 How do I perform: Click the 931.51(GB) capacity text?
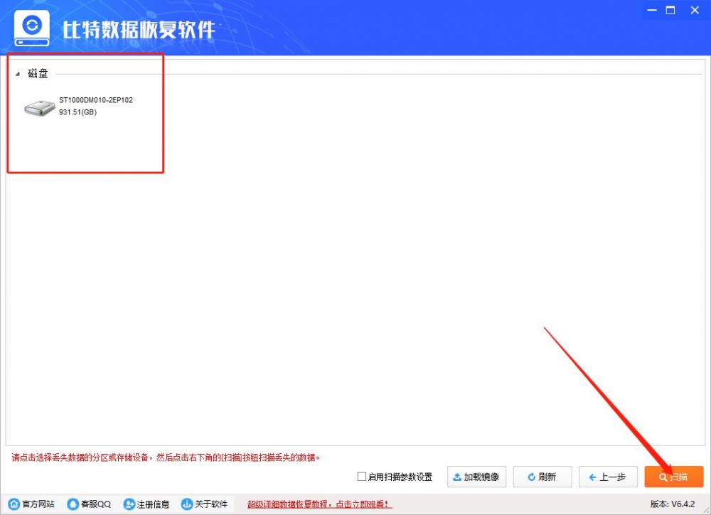coord(78,112)
